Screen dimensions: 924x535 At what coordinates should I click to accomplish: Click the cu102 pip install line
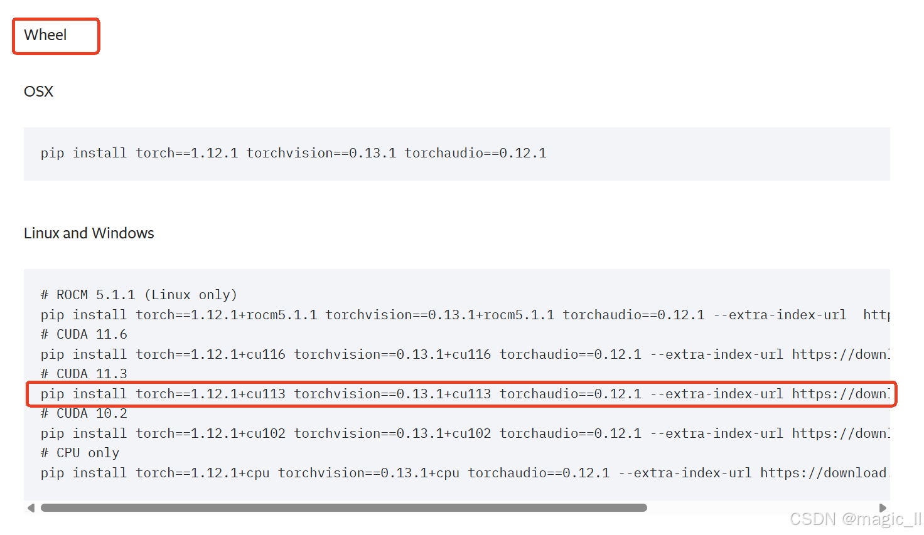pos(465,433)
